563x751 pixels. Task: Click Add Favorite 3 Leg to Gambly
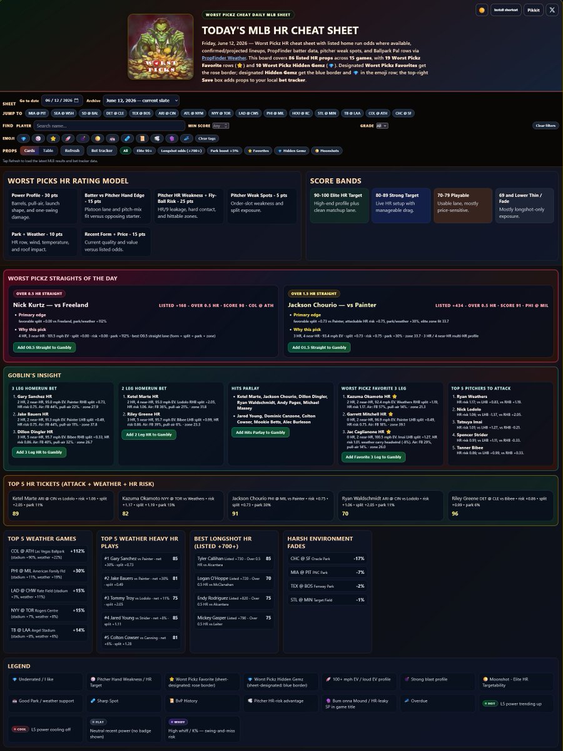pos(373,457)
